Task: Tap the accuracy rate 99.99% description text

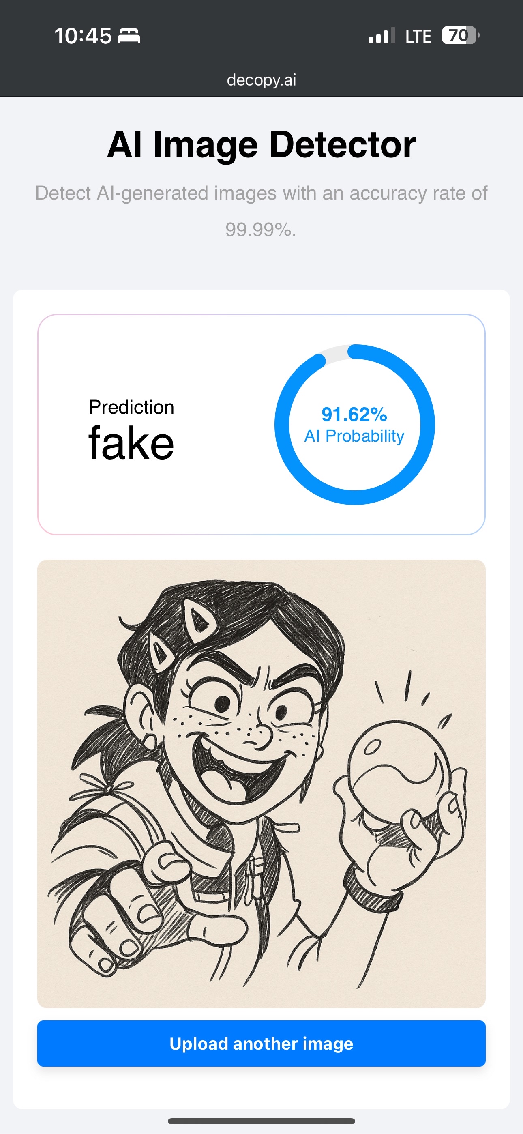Action: [x=261, y=211]
